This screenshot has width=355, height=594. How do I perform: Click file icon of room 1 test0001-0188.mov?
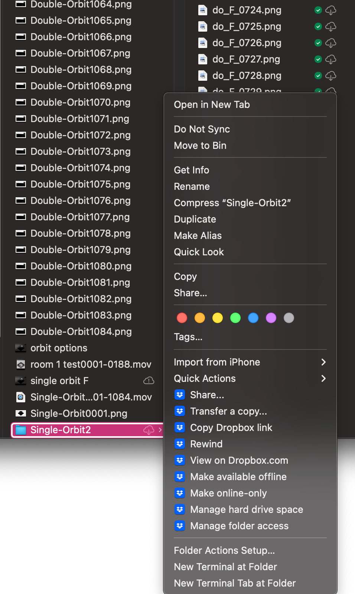point(21,364)
